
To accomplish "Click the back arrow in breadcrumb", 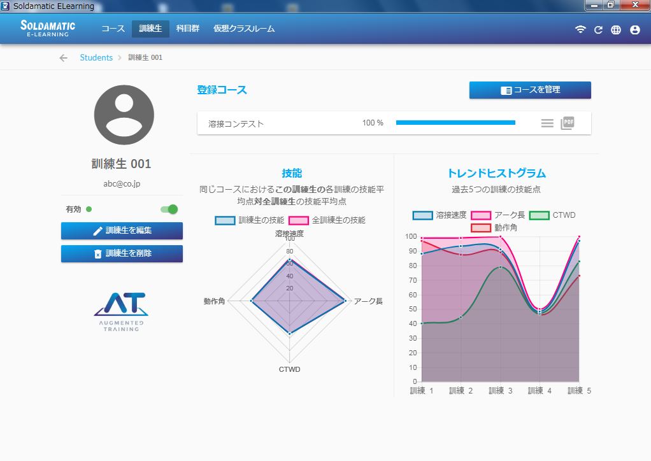I will point(63,58).
